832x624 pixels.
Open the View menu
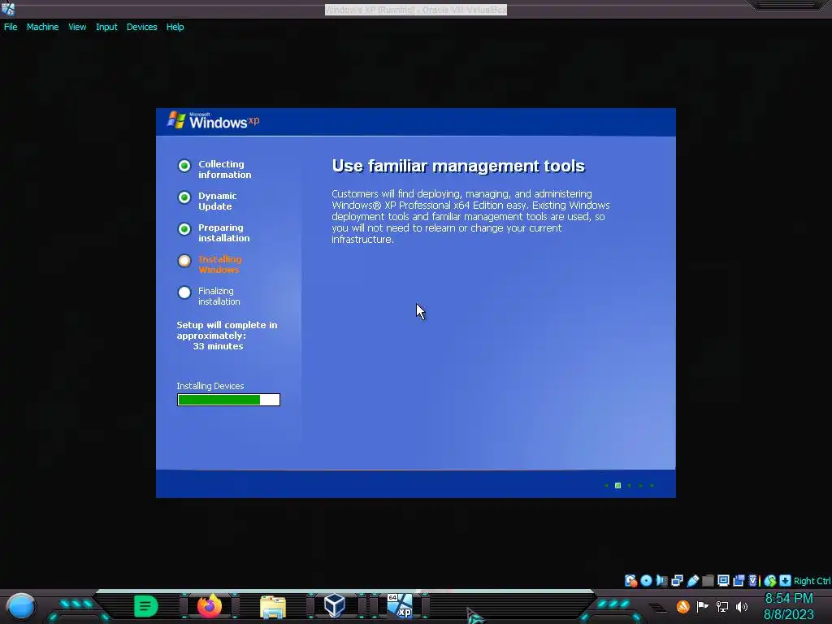point(77,27)
